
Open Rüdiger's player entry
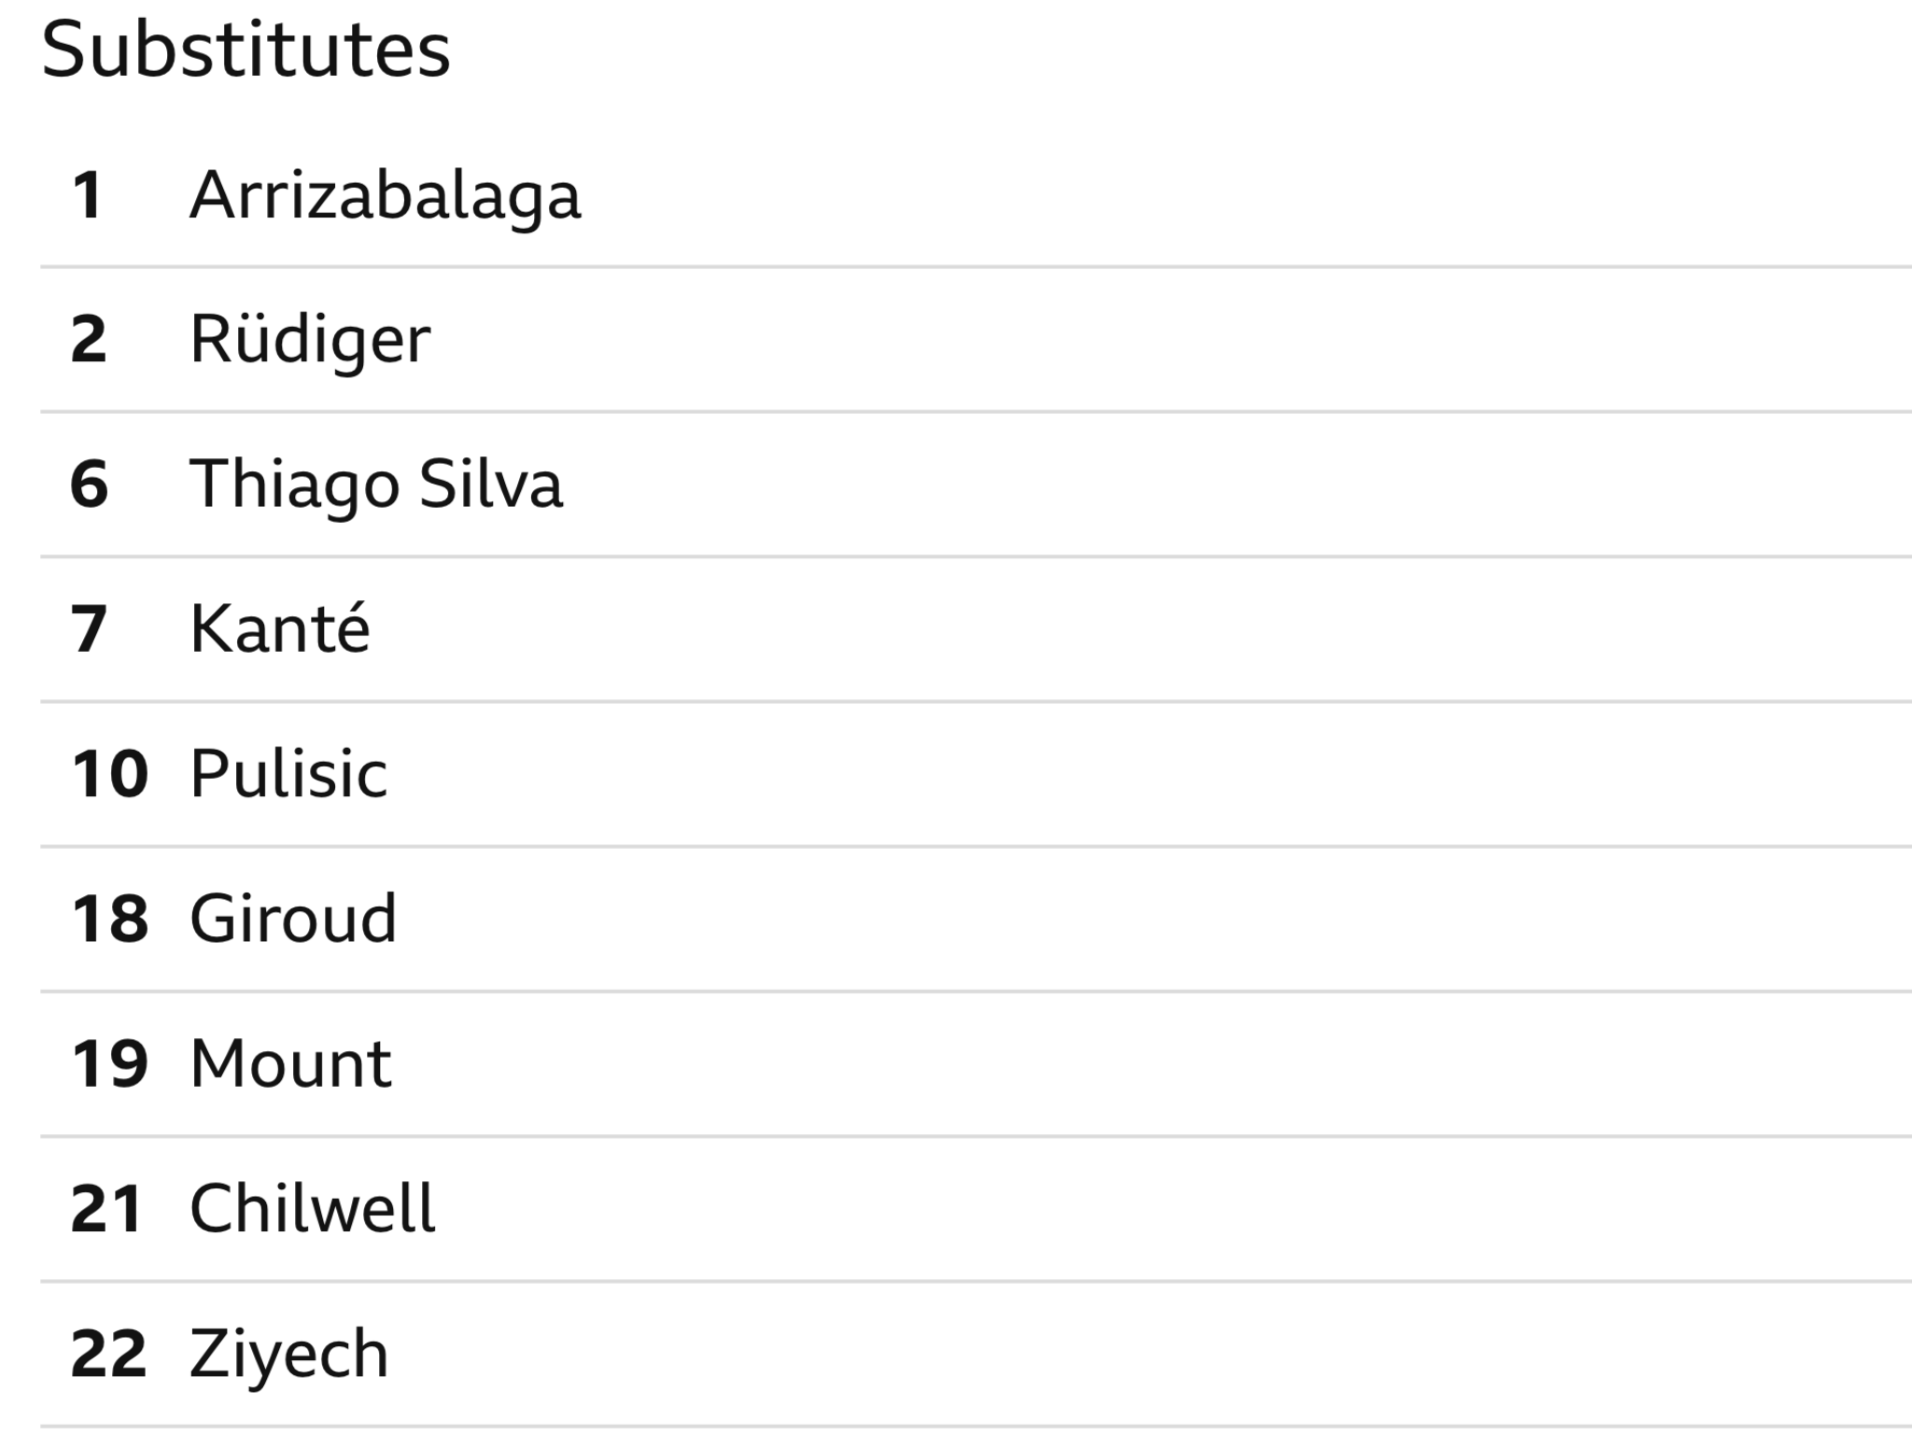pos(310,340)
